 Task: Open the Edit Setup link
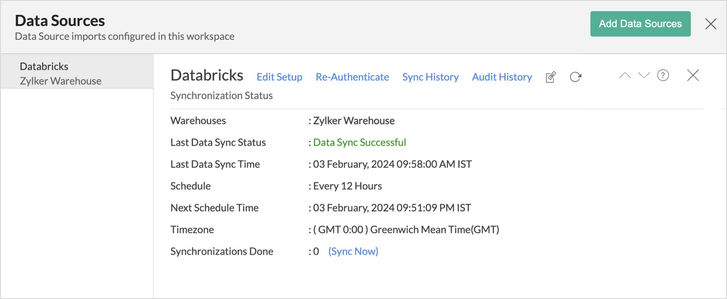tap(279, 77)
